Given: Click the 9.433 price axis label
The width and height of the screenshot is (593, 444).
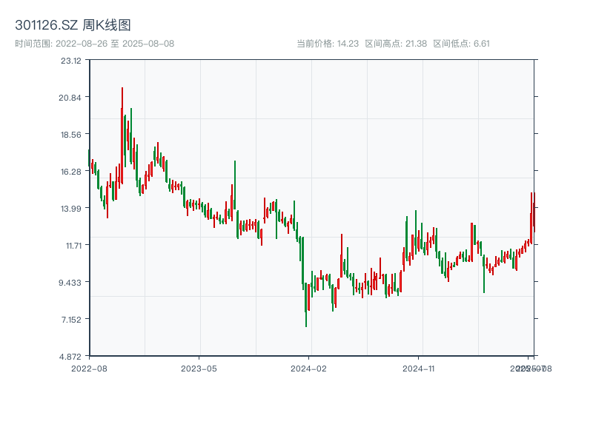Looking at the screenshot, I should 71,282.
